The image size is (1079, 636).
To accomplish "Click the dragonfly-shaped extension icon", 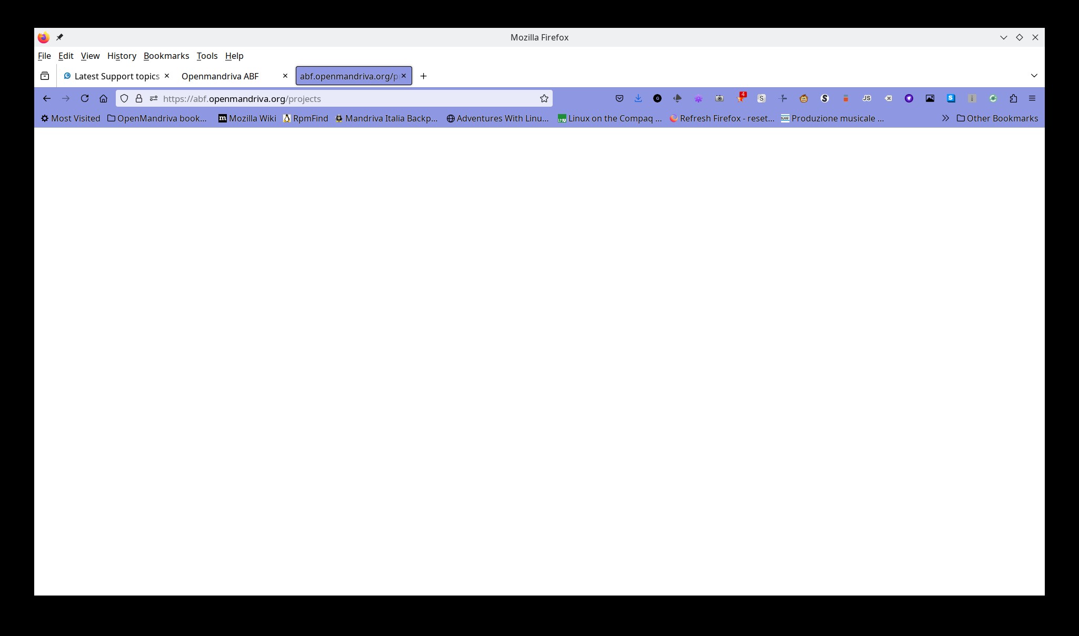I will (x=783, y=98).
